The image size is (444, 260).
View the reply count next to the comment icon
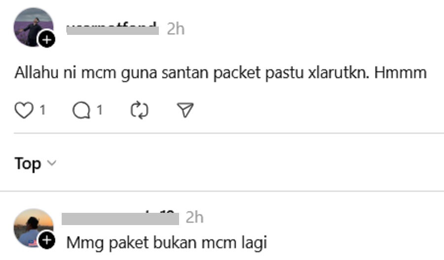tap(99, 110)
